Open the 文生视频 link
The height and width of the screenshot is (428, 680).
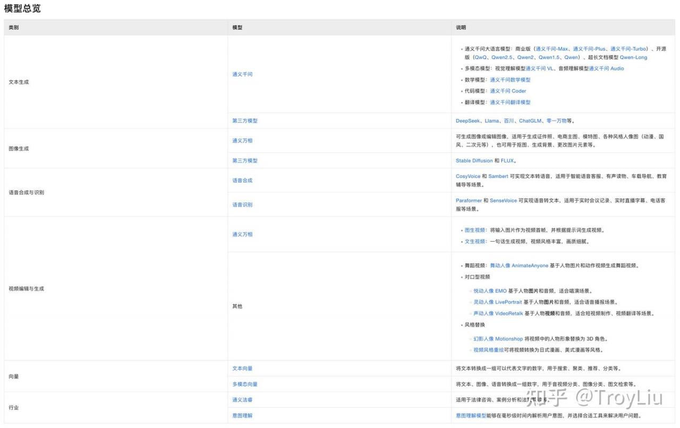point(475,241)
